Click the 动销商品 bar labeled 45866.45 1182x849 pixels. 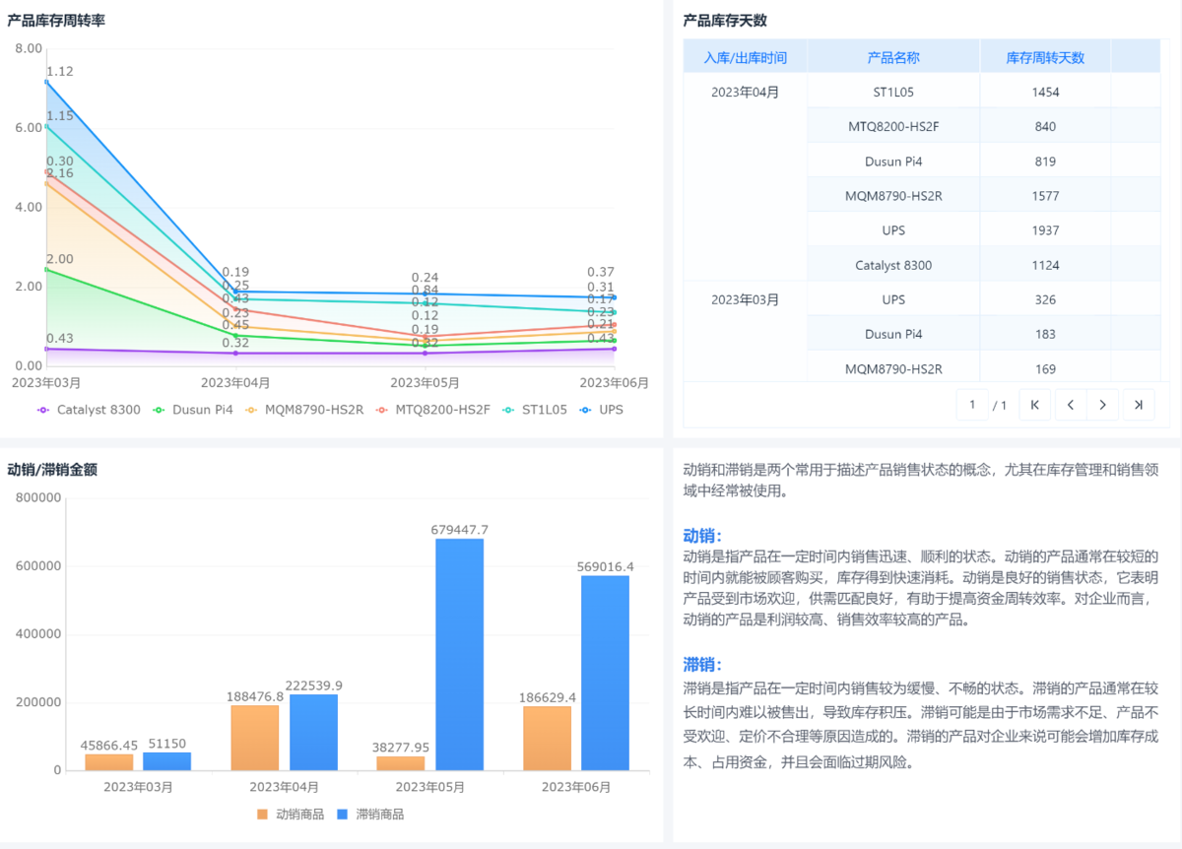(x=109, y=762)
